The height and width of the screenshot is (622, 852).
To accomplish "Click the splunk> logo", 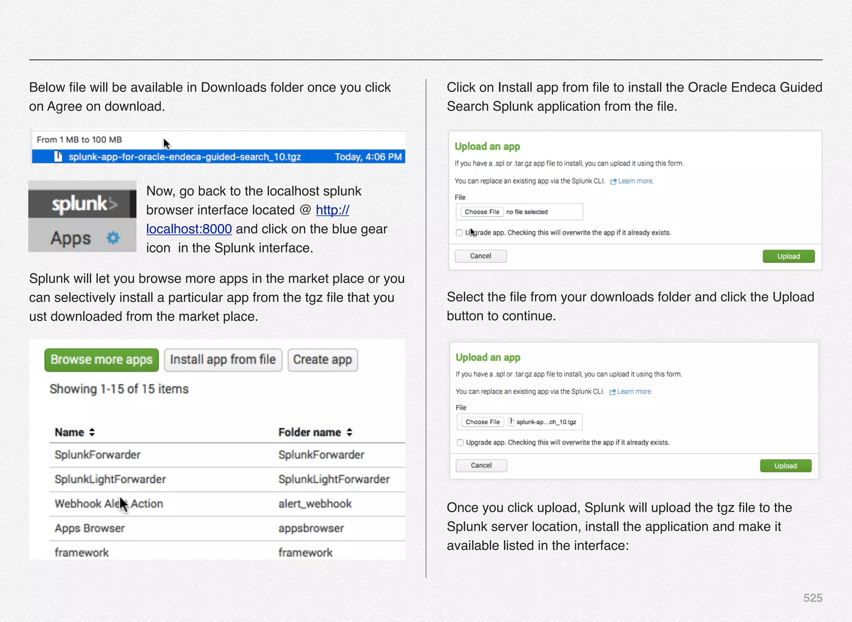I will pyautogui.click(x=84, y=204).
